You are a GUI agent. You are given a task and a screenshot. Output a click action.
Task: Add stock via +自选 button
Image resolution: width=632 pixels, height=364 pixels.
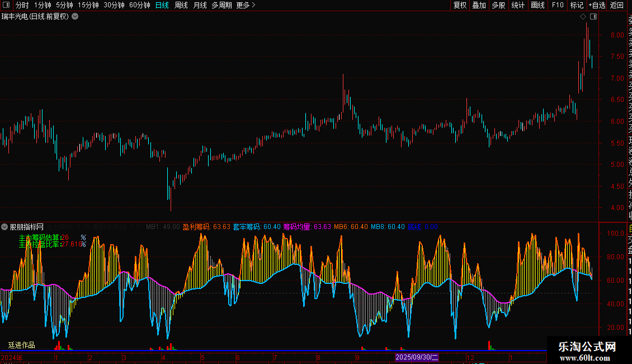coord(596,5)
